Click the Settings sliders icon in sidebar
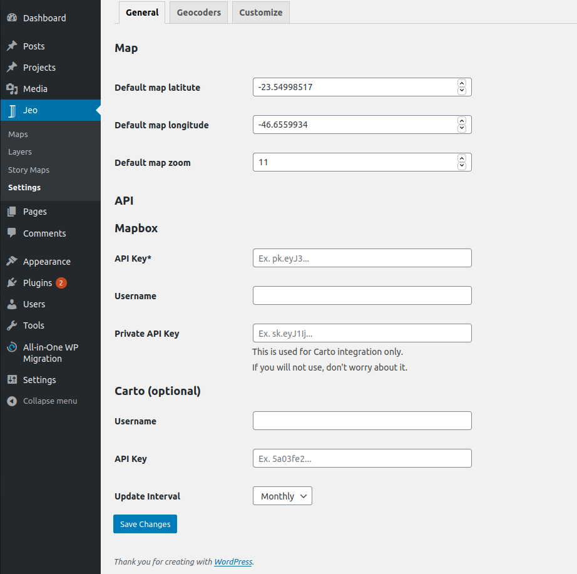 12,379
